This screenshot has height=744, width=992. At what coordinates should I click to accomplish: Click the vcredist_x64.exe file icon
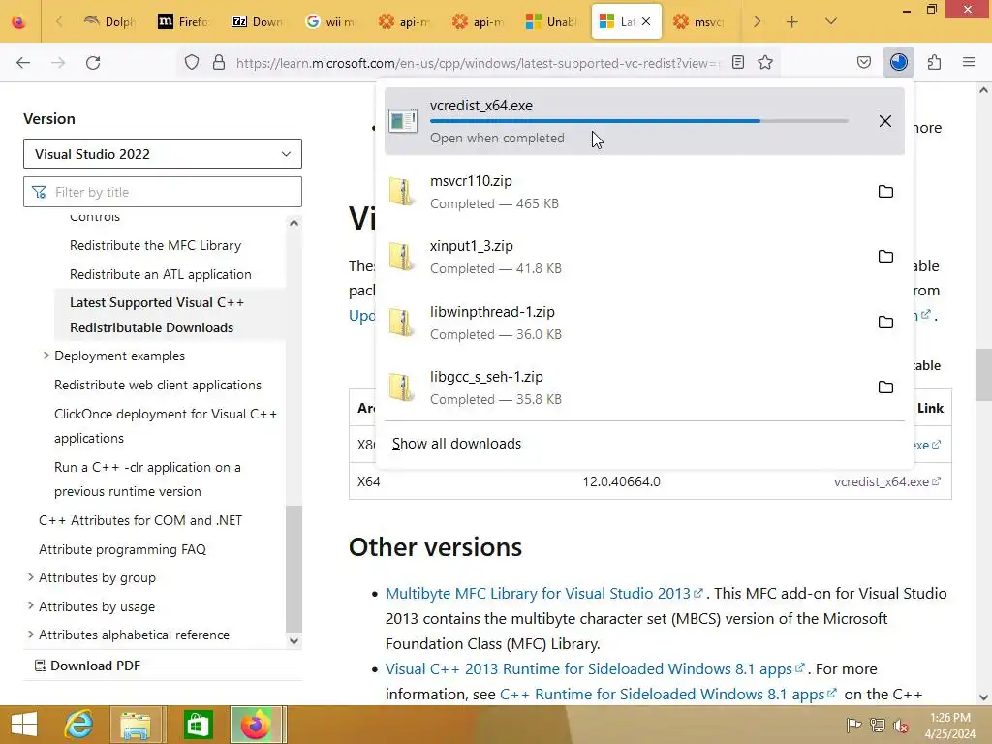pos(403,121)
